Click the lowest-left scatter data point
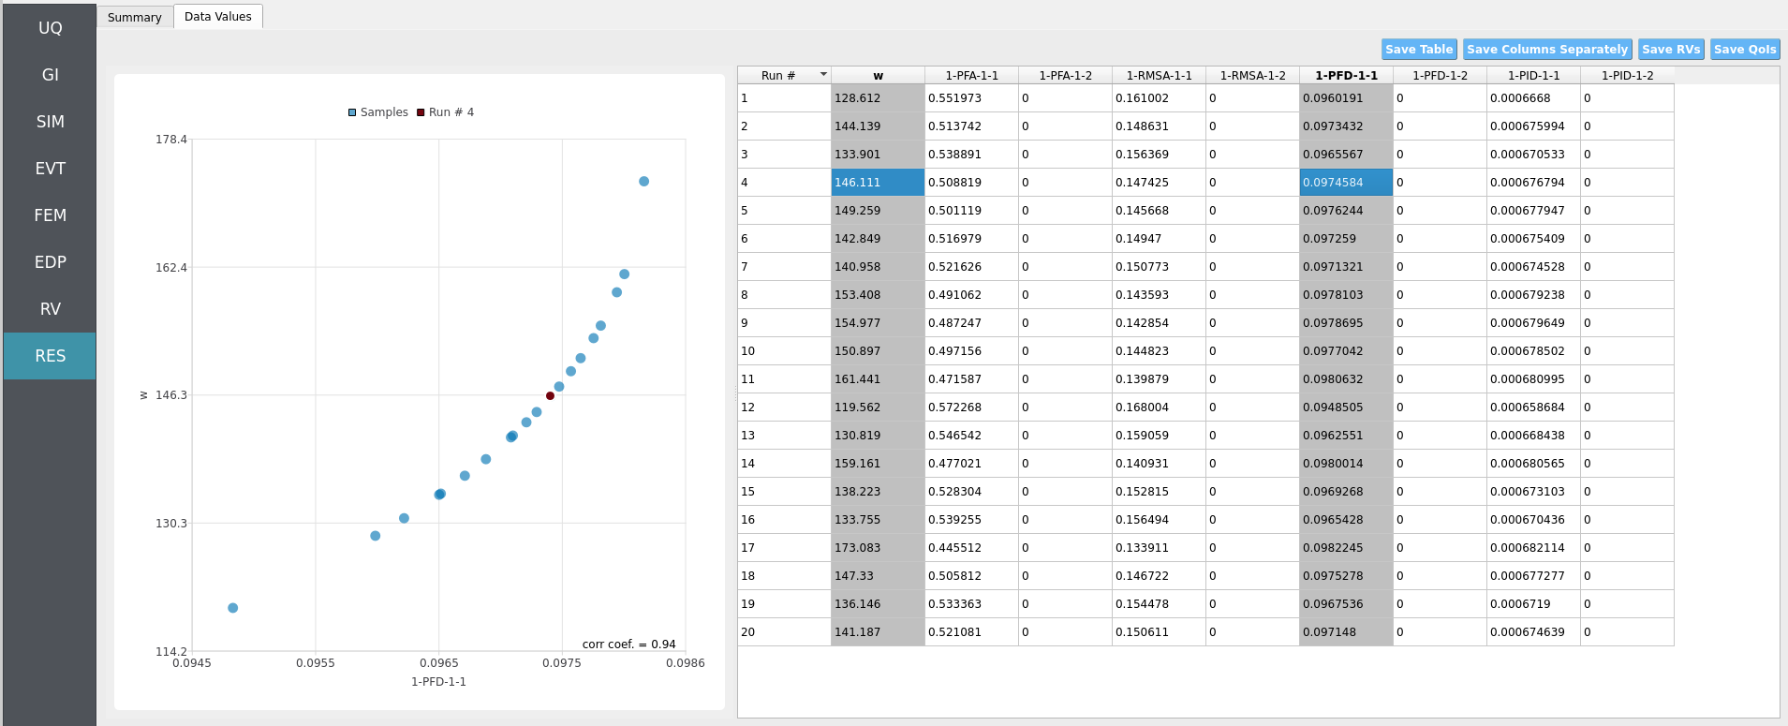This screenshot has width=1788, height=726. (x=233, y=608)
